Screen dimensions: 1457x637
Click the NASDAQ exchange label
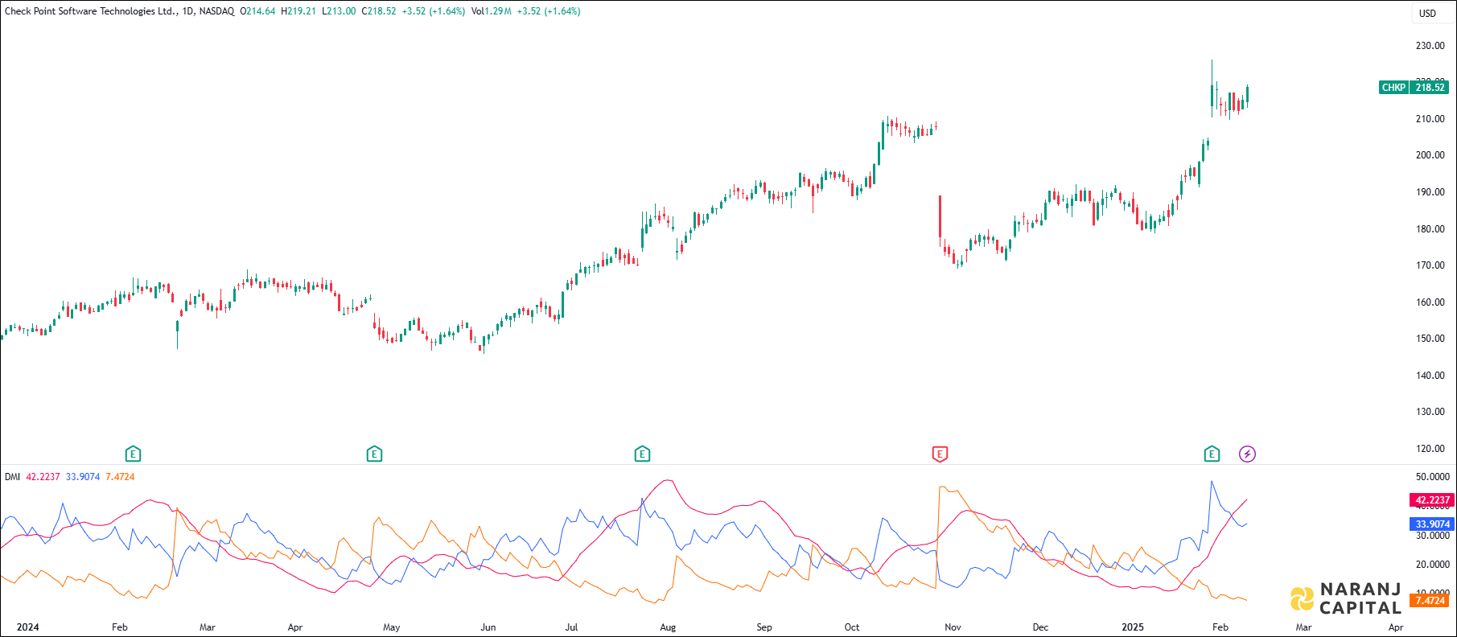point(216,11)
